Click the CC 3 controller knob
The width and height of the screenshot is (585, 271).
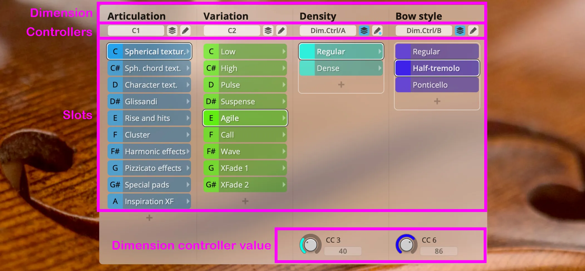click(310, 245)
